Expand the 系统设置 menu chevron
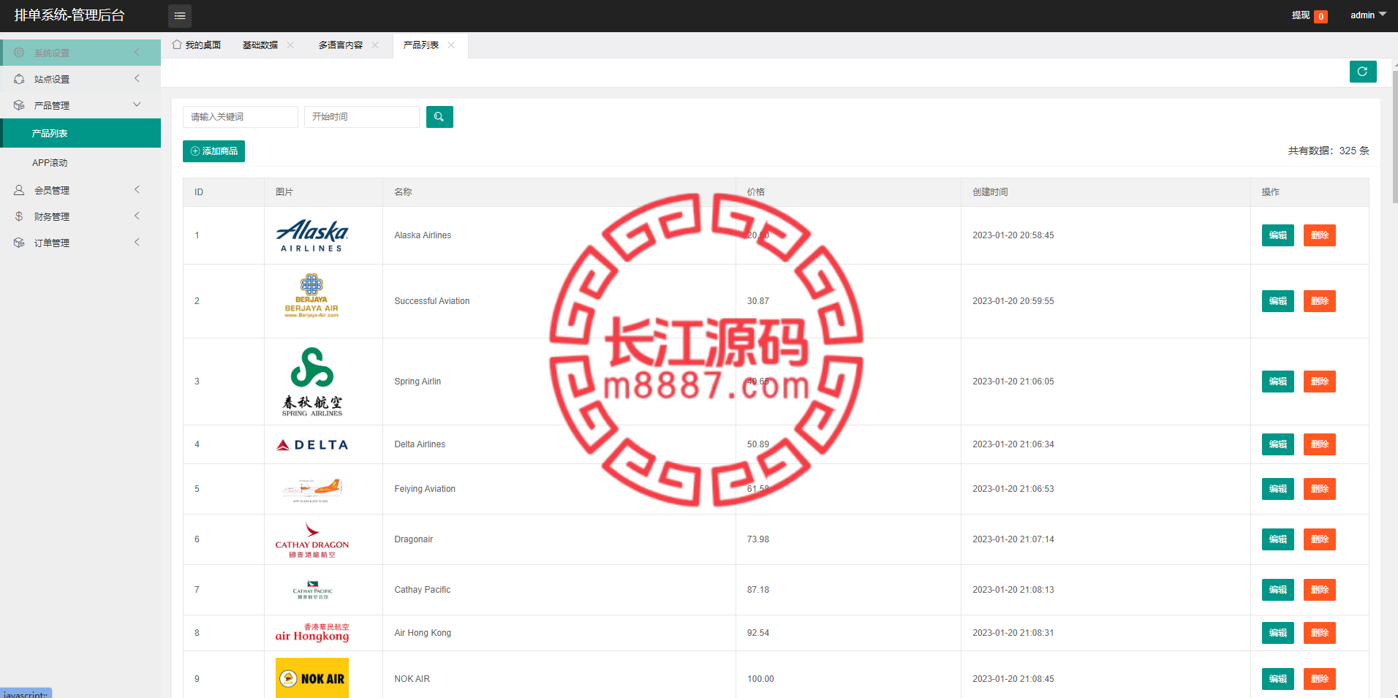This screenshot has width=1398, height=698. click(x=137, y=52)
